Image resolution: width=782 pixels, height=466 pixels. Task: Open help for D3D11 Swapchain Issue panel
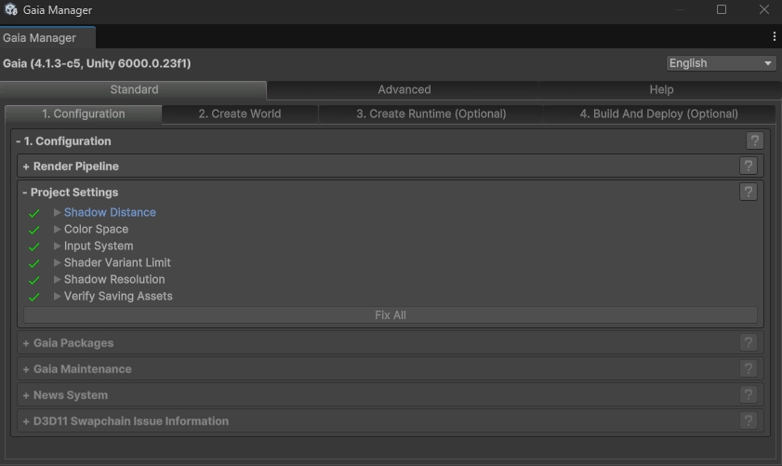pyautogui.click(x=749, y=420)
